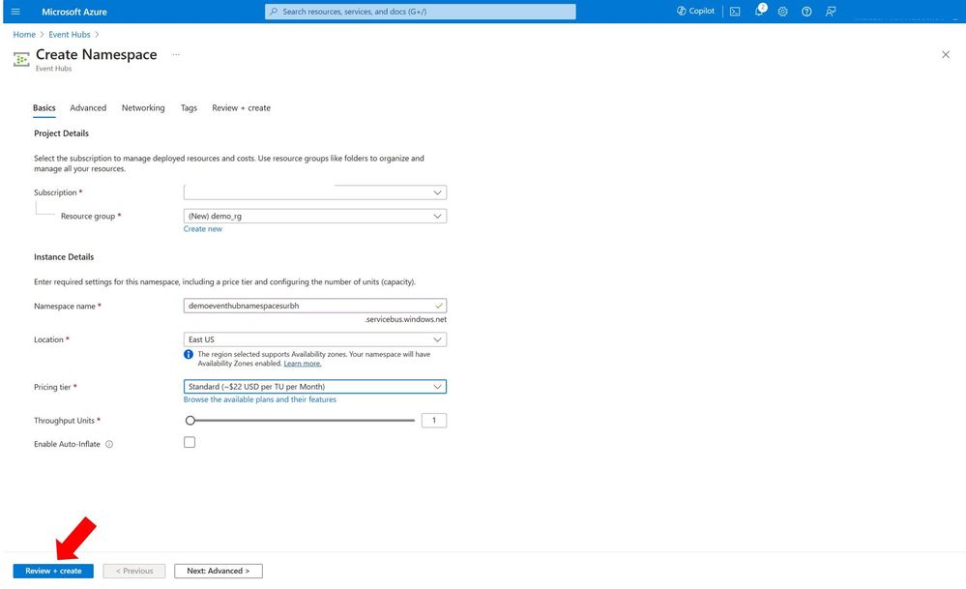Click the Event Hubs namespace icon by the title

tap(21, 59)
